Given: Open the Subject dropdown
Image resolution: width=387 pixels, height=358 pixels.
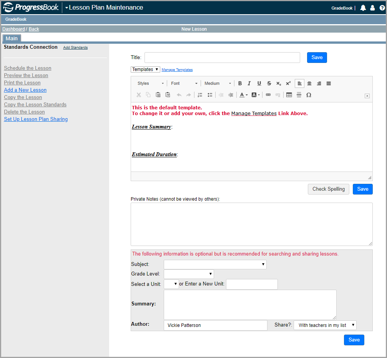Looking at the screenshot, I should pos(215,264).
